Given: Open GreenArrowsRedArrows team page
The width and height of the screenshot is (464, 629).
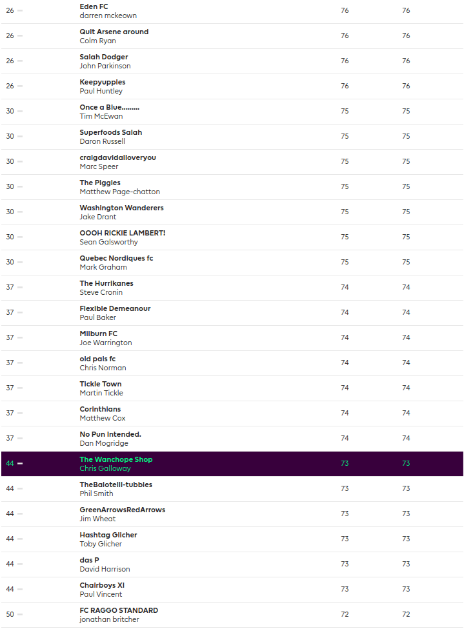Looking at the screenshot, I should pos(122,510).
